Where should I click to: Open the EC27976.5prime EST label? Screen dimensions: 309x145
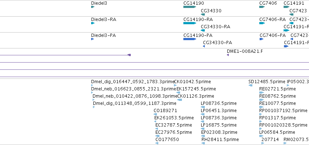point(174,132)
